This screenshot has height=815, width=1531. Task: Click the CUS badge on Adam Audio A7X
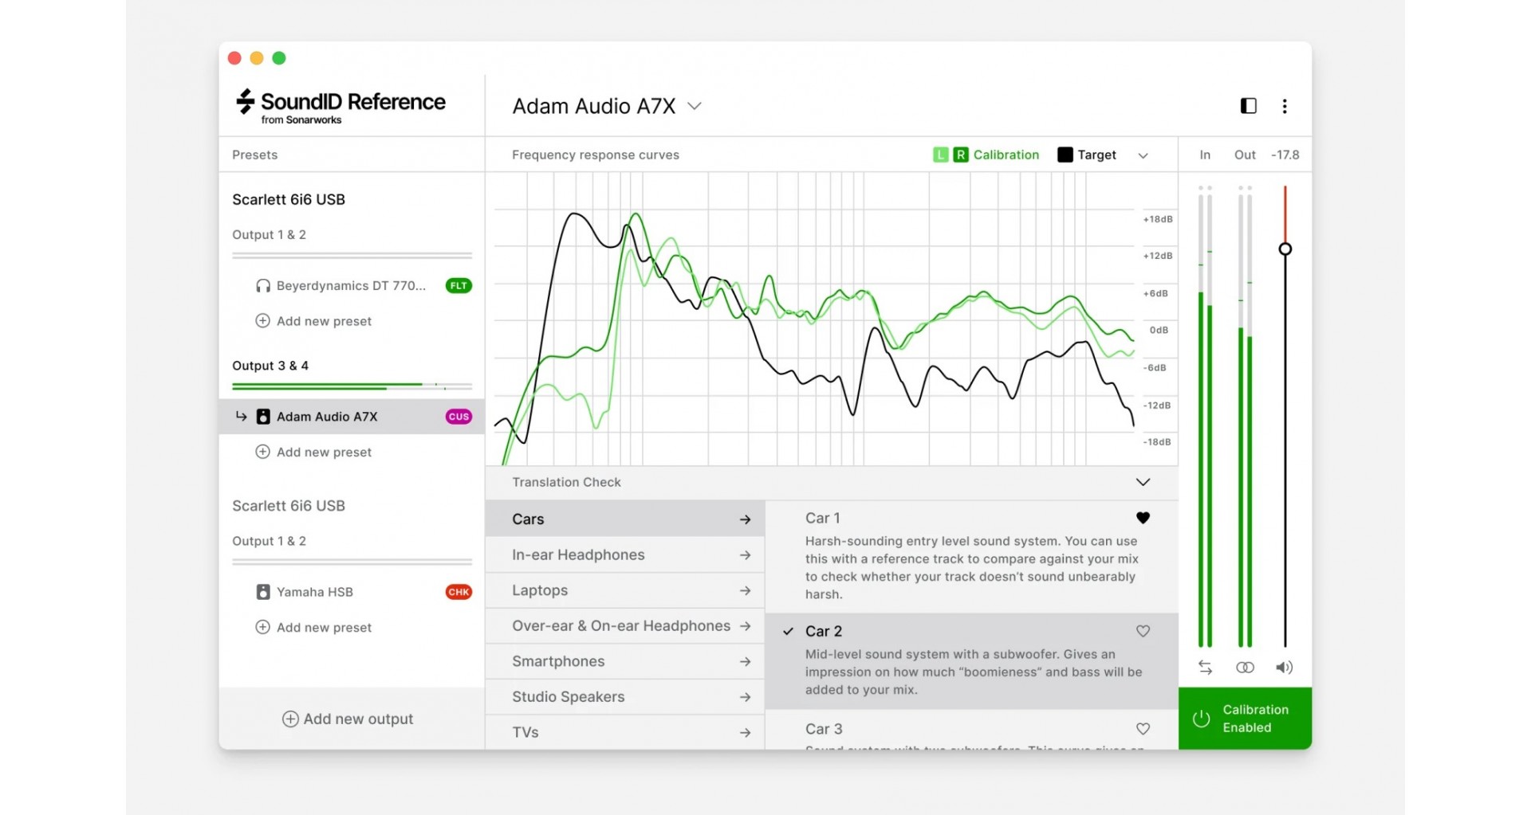tap(459, 417)
